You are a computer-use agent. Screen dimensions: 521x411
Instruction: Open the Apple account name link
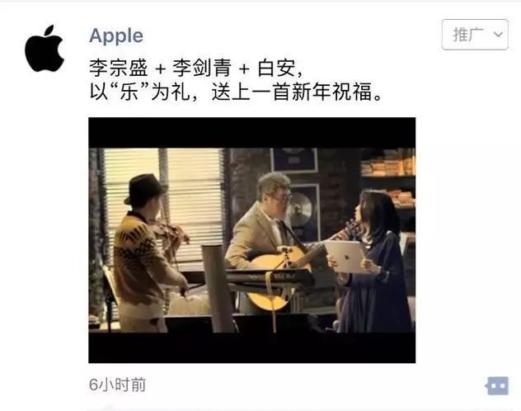116,36
